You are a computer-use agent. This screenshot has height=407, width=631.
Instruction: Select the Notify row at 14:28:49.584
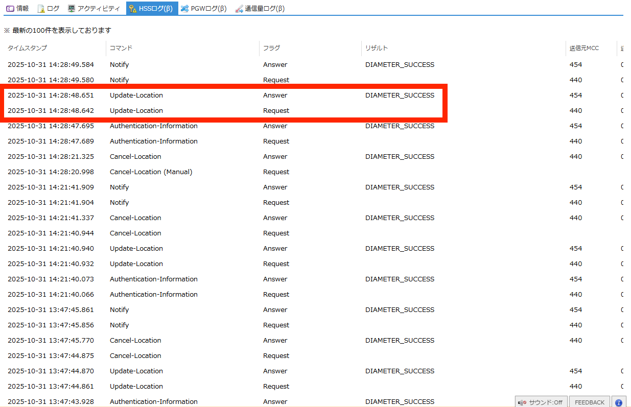[x=119, y=65]
